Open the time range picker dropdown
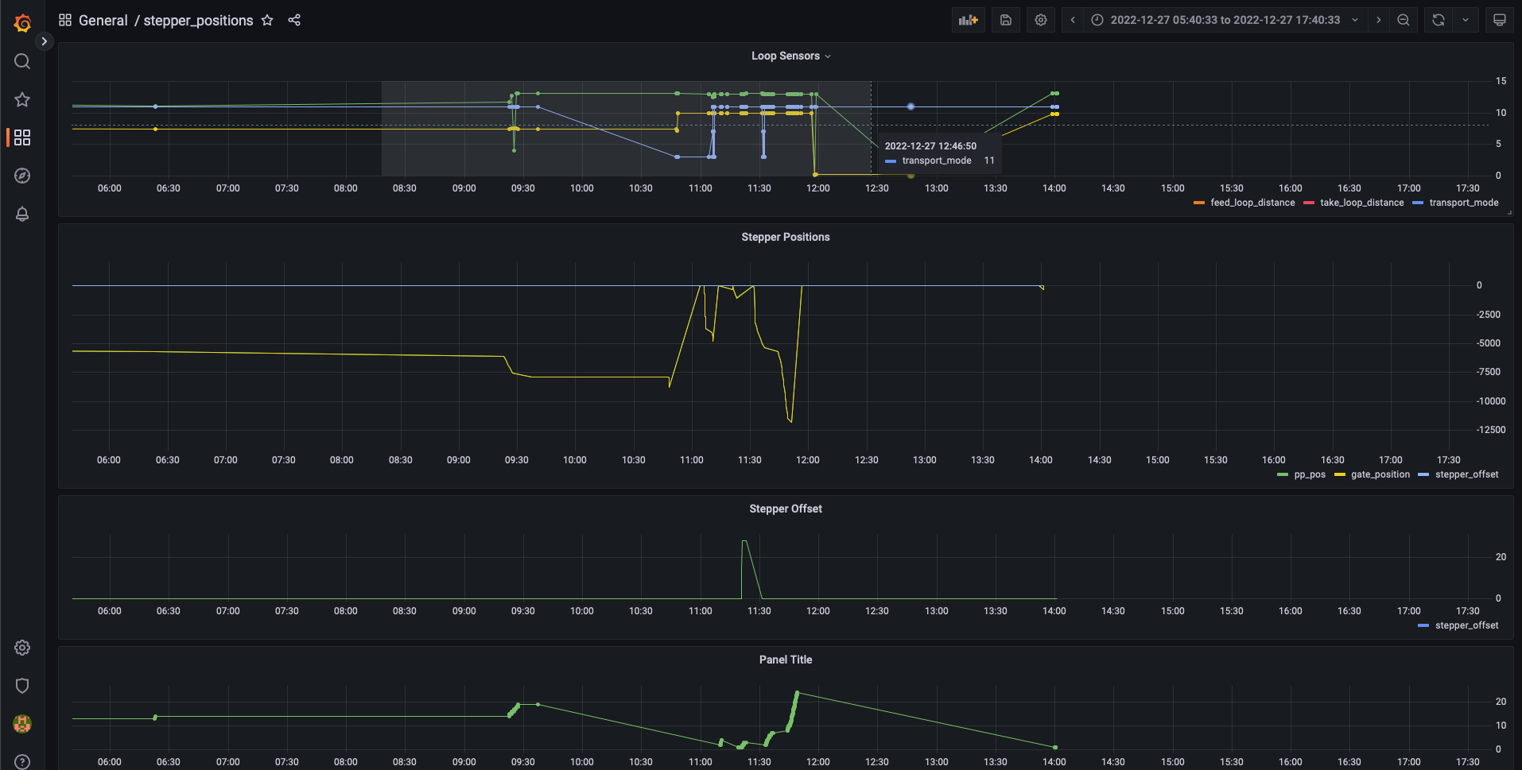Image resolution: width=1522 pixels, height=770 pixels. [x=1225, y=19]
